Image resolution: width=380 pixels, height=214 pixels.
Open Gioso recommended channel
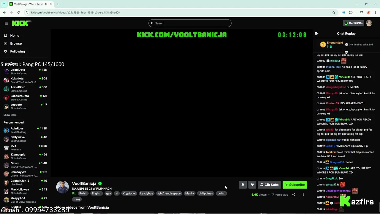click(25, 165)
